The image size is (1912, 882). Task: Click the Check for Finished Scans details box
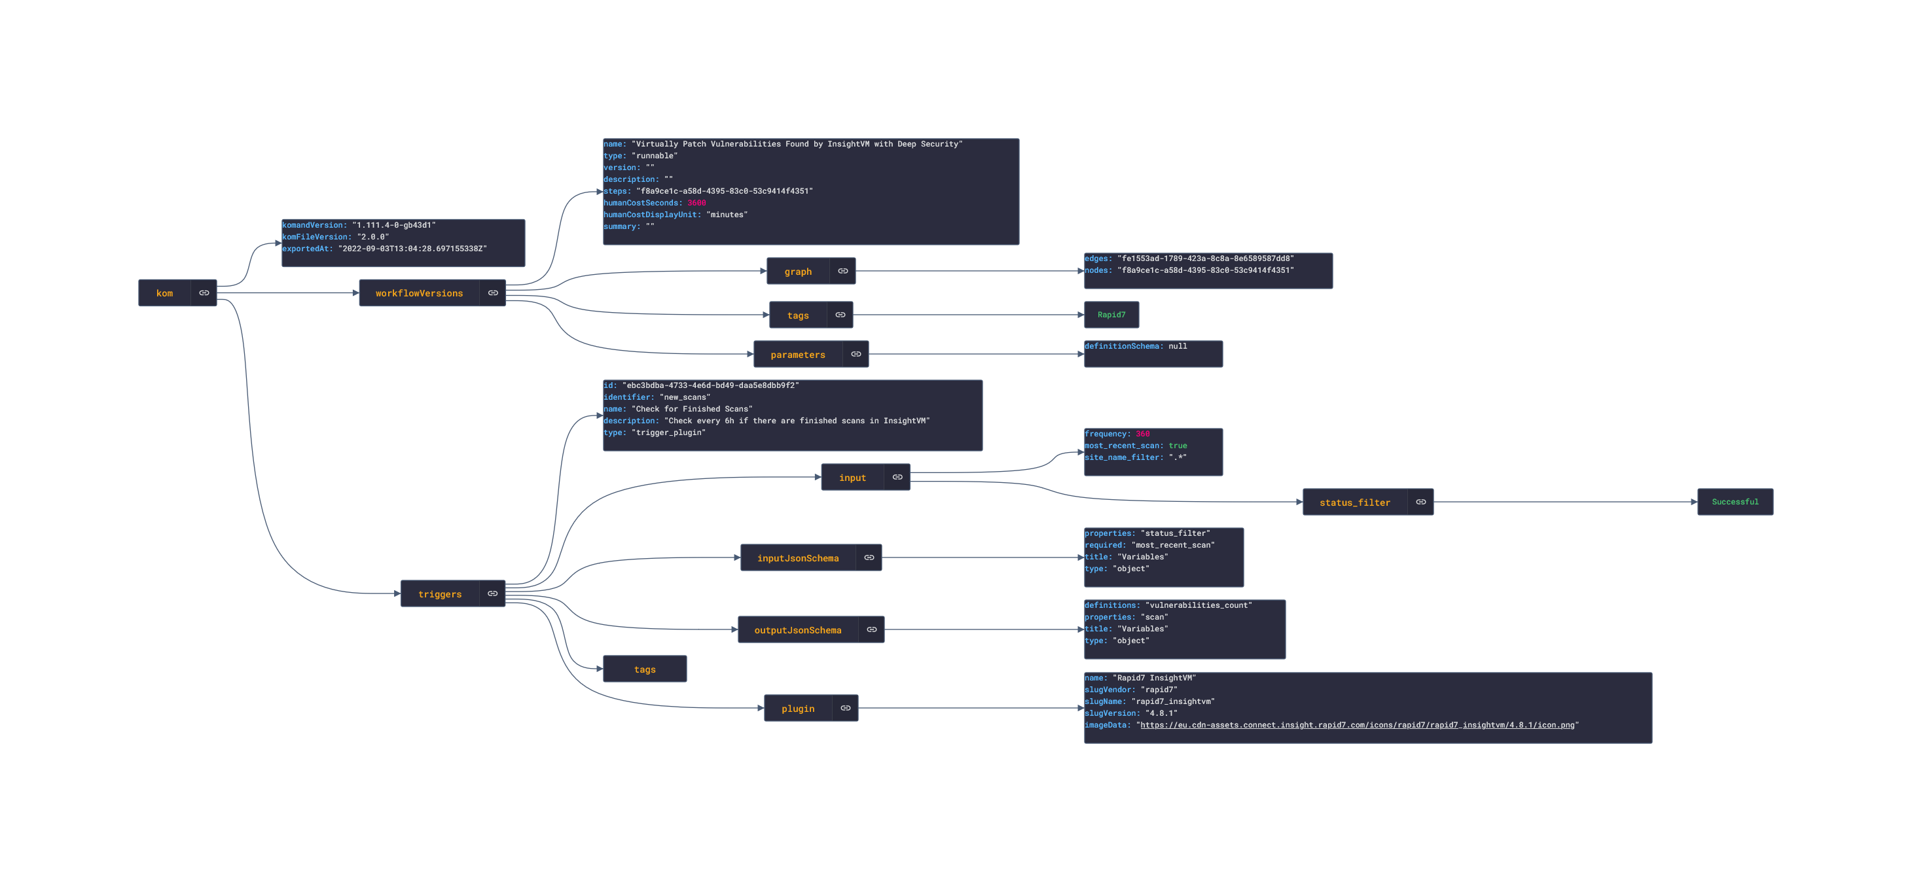[792, 415]
